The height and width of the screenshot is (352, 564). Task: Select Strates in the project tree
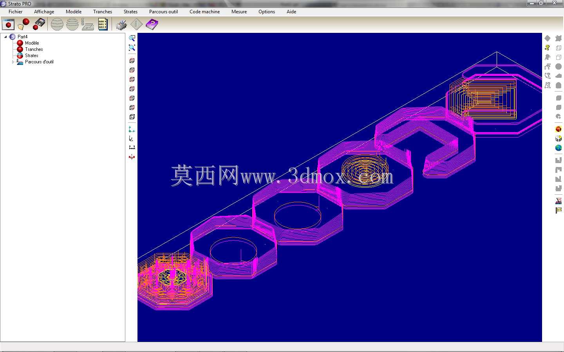(x=31, y=56)
